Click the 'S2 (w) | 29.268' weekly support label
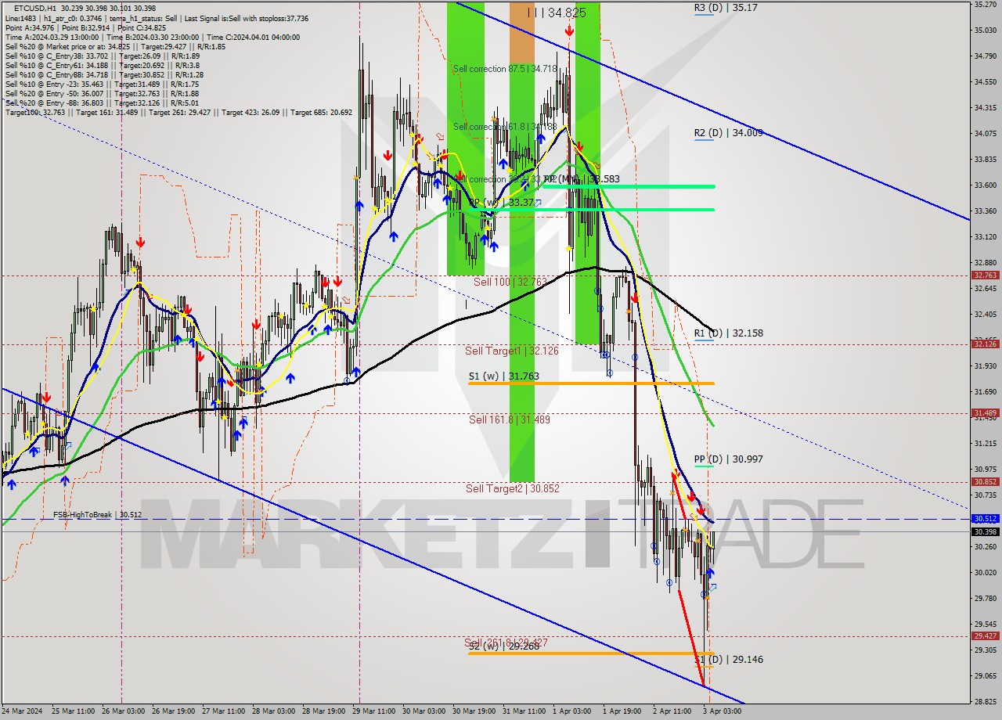The height and width of the screenshot is (720, 1002). pos(503,646)
